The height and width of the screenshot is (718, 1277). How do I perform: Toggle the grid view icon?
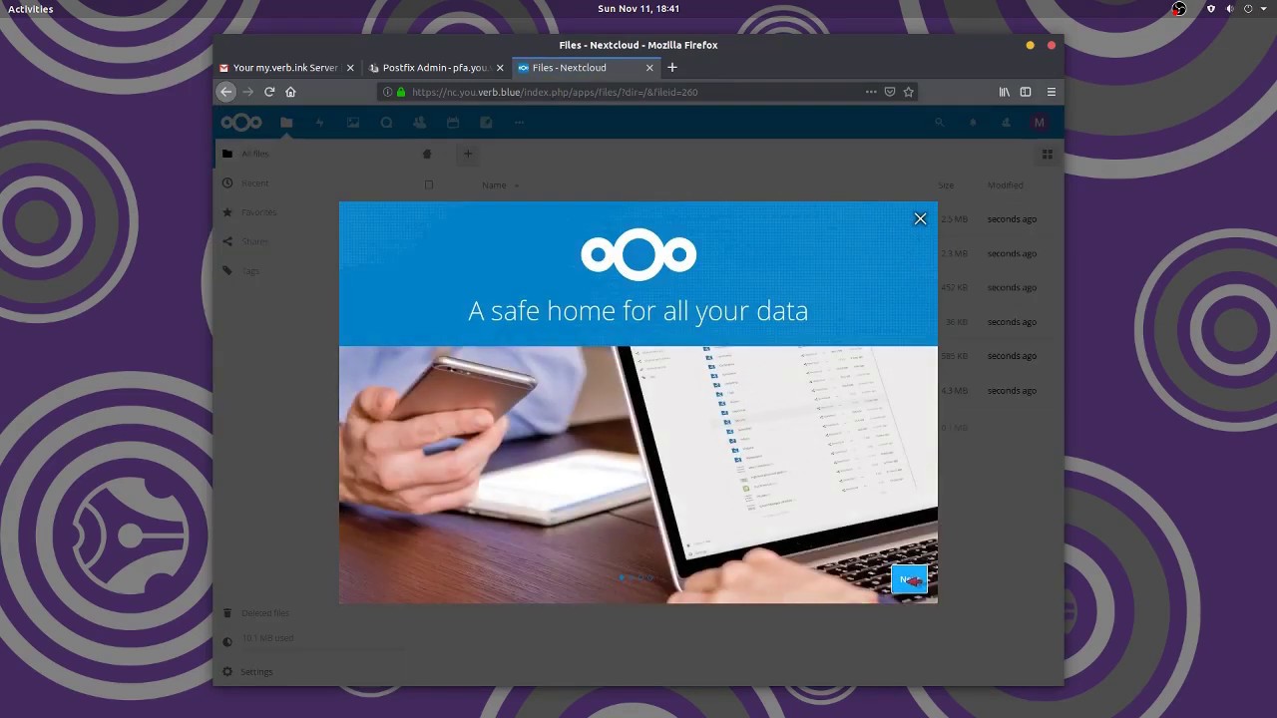[1048, 155]
